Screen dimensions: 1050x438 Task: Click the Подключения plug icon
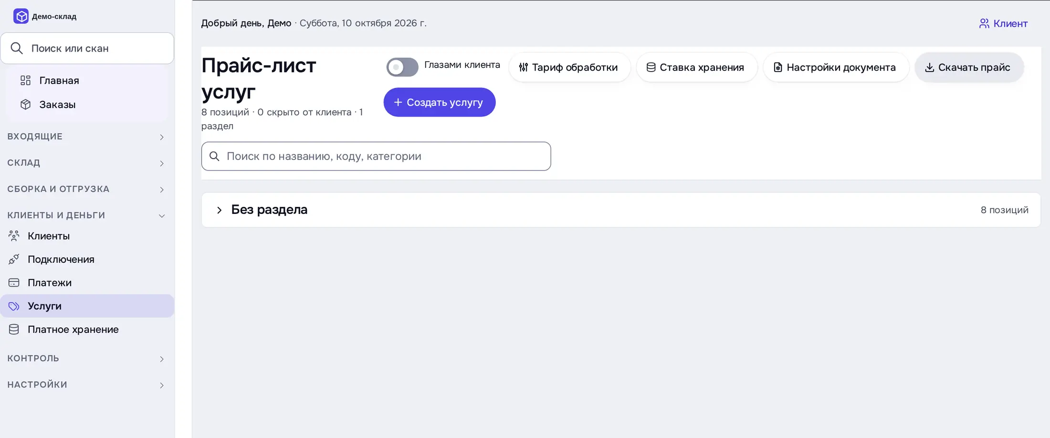click(x=14, y=259)
